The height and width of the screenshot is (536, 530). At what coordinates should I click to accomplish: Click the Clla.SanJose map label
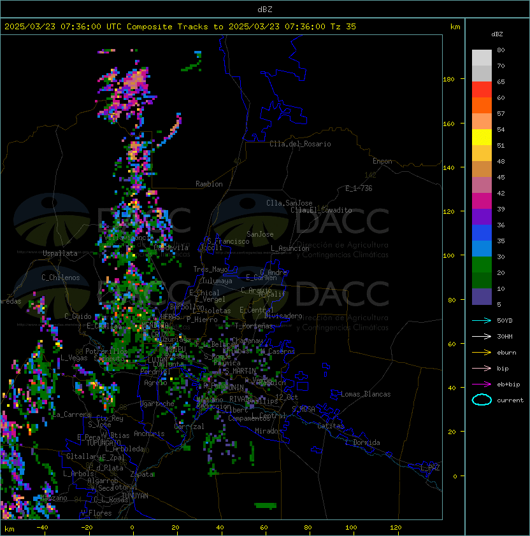[289, 203]
